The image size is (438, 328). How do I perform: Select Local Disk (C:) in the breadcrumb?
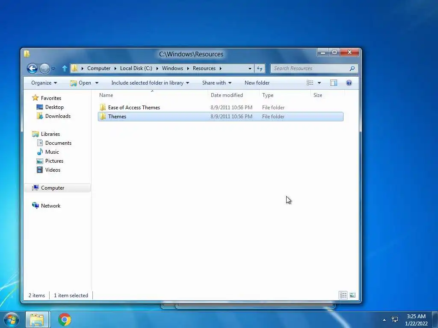coord(136,68)
